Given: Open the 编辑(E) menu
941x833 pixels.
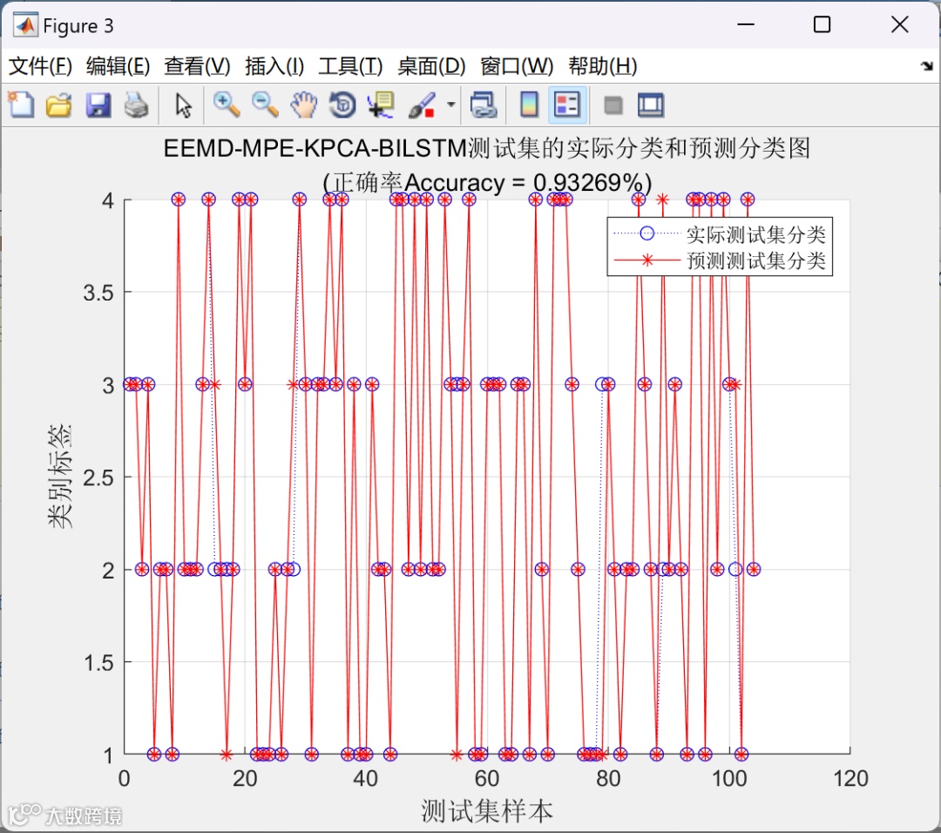Looking at the screenshot, I should (118, 66).
